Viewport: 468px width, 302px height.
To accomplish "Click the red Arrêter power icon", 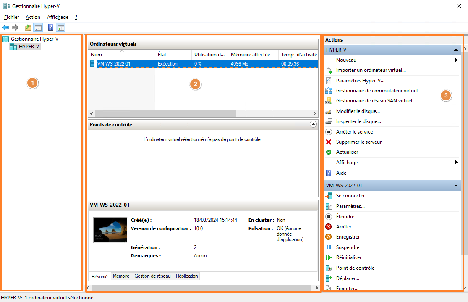I will [x=329, y=227].
